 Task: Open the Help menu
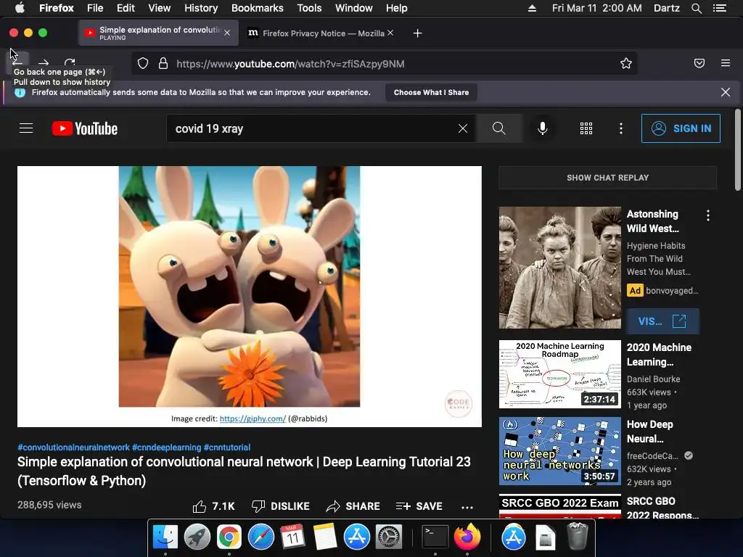click(397, 8)
